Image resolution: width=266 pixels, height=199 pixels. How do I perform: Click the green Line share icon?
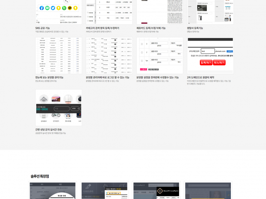pos(47,8)
